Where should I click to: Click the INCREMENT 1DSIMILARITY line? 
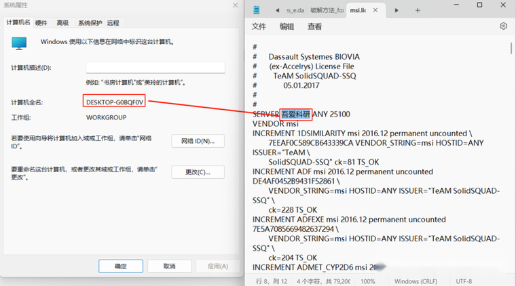pos(363,134)
